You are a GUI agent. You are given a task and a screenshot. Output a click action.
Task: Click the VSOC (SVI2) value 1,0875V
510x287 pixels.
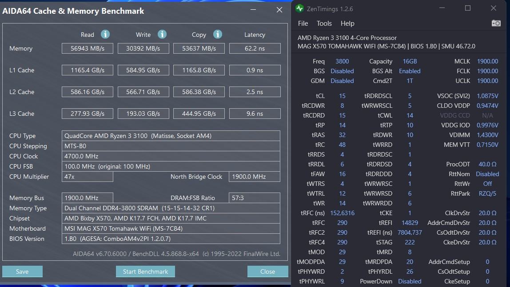487,96
